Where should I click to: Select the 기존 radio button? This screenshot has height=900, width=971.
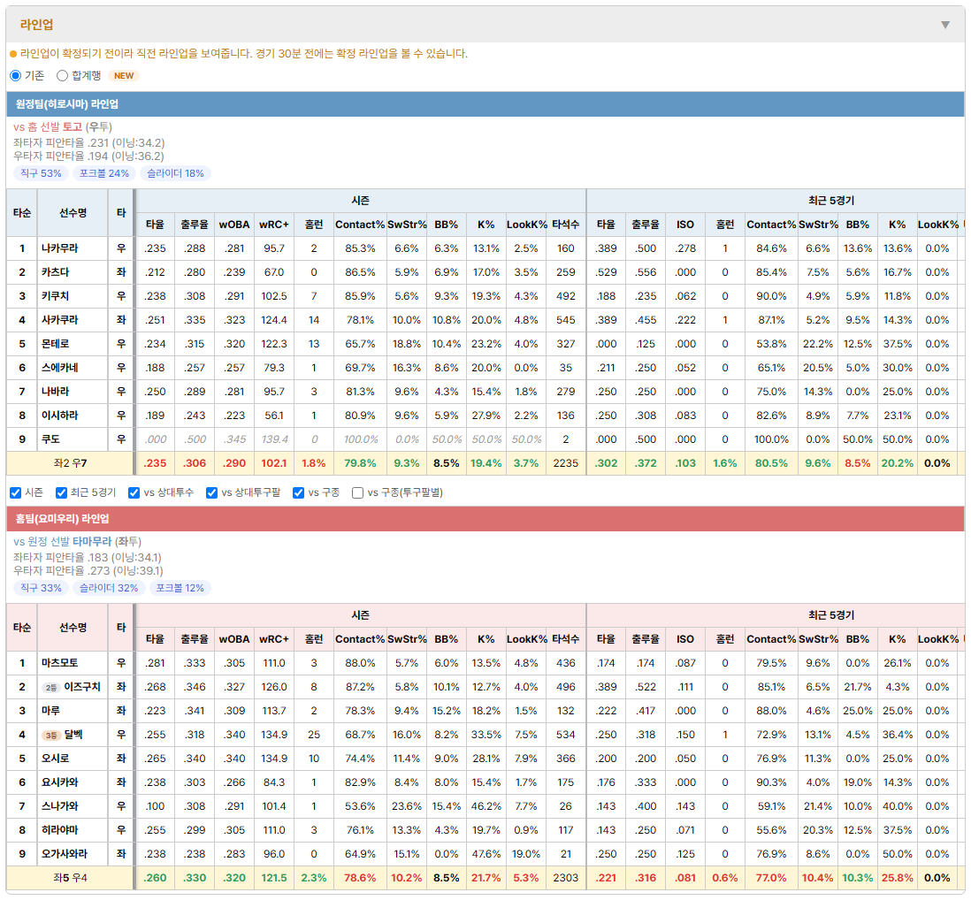[x=16, y=75]
